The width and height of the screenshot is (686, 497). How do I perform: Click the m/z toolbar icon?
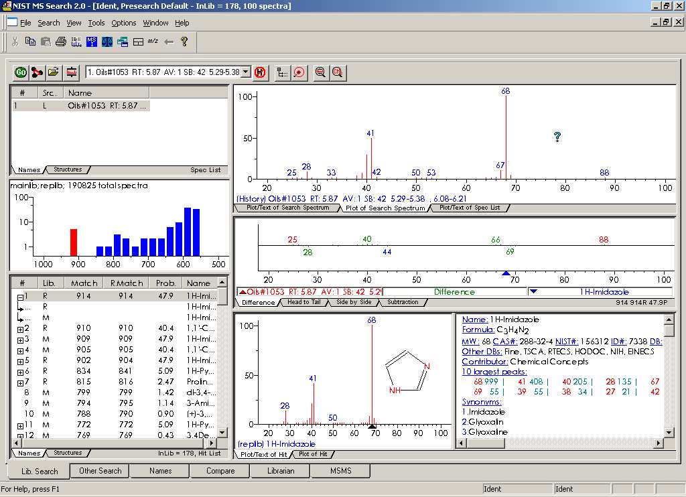(x=153, y=41)
